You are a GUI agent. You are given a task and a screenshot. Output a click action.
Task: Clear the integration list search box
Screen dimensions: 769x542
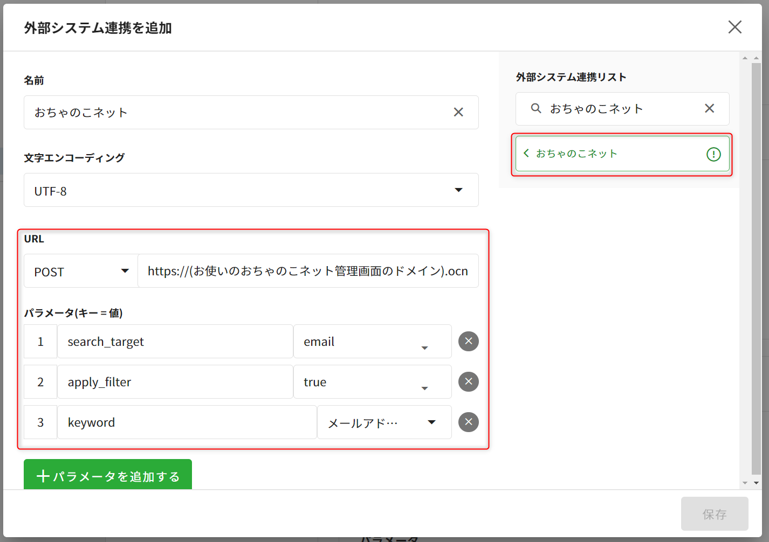coord(709,109)
